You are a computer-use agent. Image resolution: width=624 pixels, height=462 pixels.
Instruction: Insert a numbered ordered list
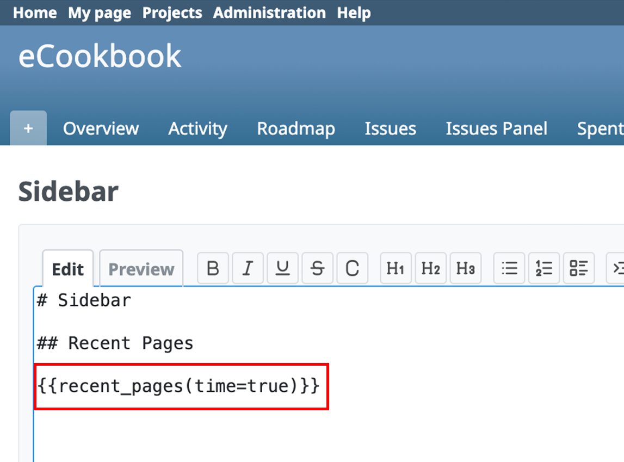(544, 268)
